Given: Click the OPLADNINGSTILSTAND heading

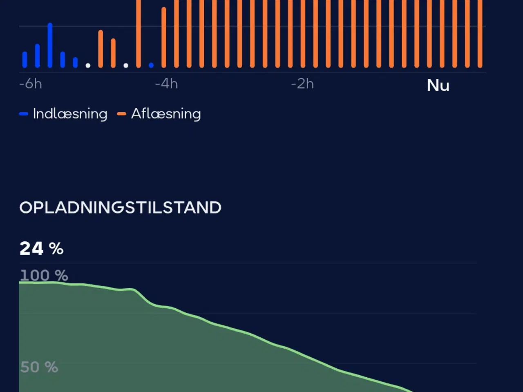Looking at the screenshot, I should click(x=120, y=207).
